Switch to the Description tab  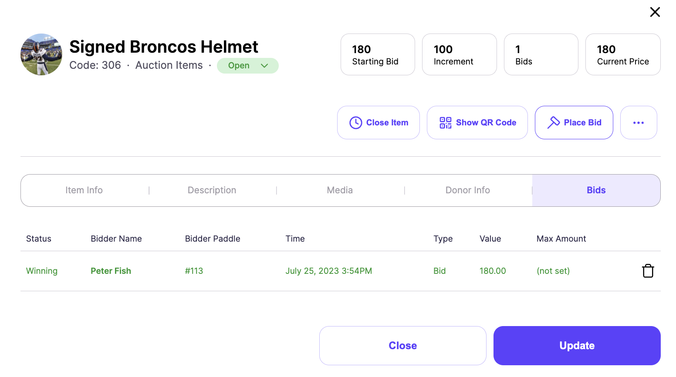(212, 190)
